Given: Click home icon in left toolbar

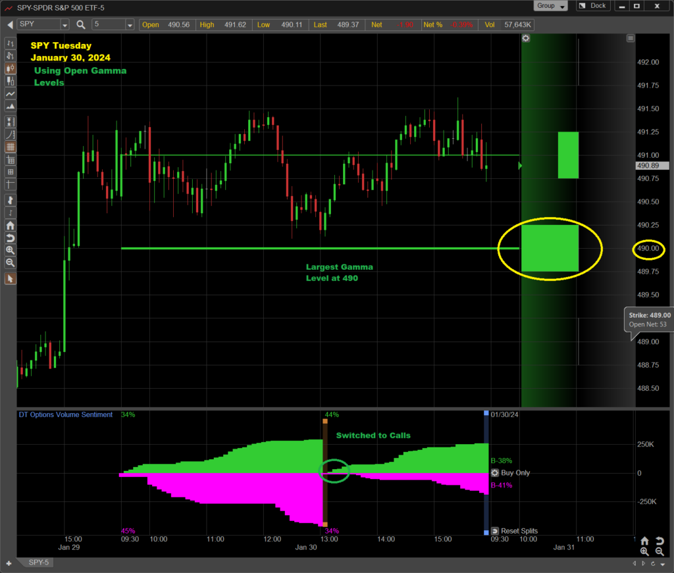Looking at the screenshot, I should click(11, 225).
